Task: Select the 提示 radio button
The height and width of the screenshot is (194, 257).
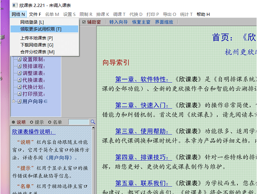Action: 32,122
